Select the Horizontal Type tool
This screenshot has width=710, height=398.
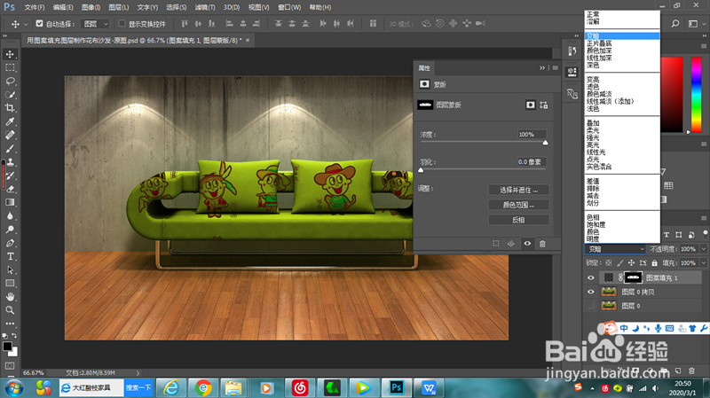[10, 256]
